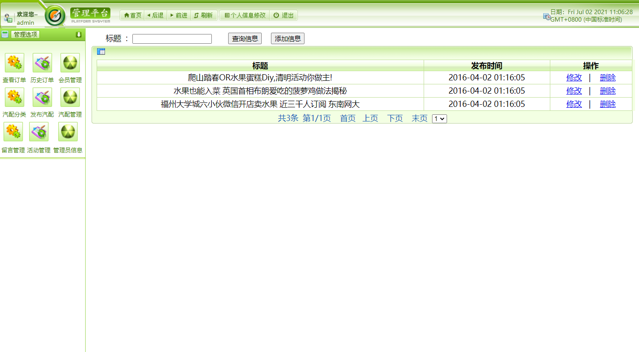The width and height of the screenshot is (639, 352).
Task: Click the 刷新 refresh button
Action: point(204,15)
